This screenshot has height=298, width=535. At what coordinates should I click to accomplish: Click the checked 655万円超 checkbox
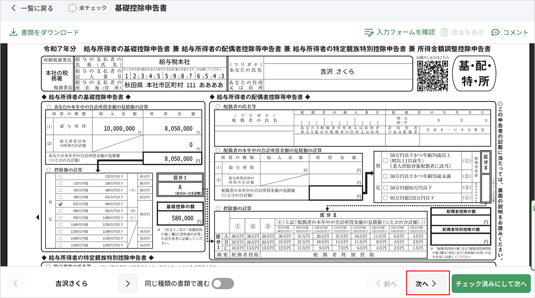coord(59,204)
